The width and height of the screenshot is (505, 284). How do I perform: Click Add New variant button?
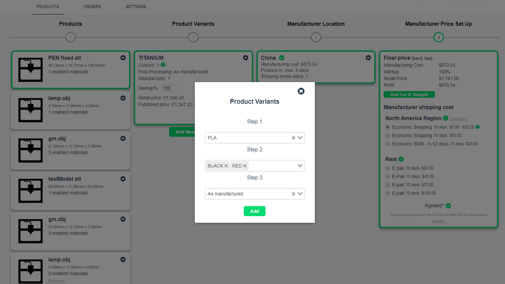pyautogui.click(x=182, y=132)
